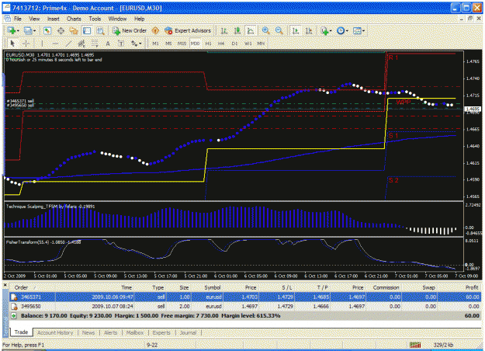The width and height of the screenshot is (485, 351).
Task: Select order row 3465371
Action: coord(245,297)
